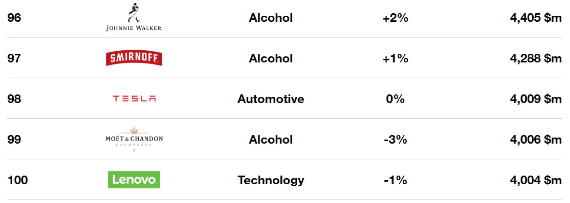The width and height of the screenshot is (570, 203).
Task: Select the red Smirnoff logo
Action: 134,58
